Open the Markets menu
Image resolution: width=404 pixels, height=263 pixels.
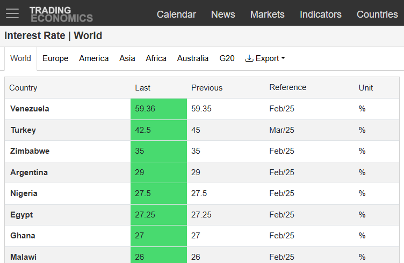click(267, 14)
